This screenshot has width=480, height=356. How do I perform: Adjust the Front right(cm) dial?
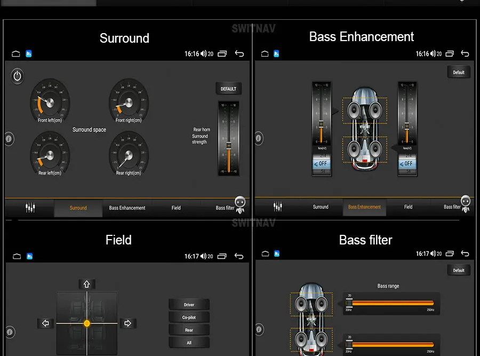[129, 102]
